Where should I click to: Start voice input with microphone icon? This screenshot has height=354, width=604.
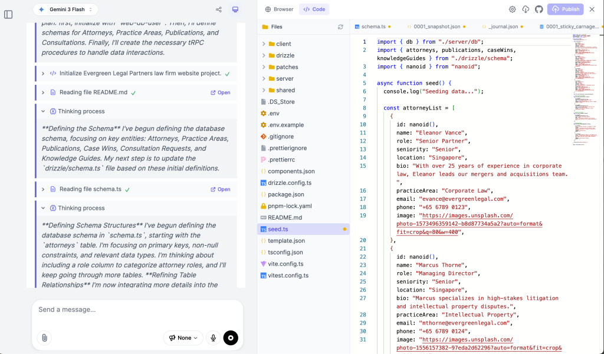pyautogui.click(x=213, y=338)
